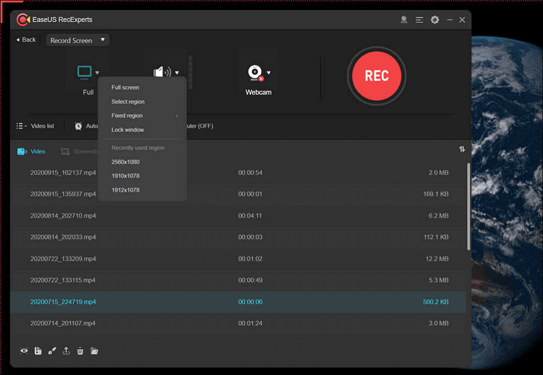Pick the 2560x1080 recent region
Viewport: 543px width, 375px height.
coord(125,161)
